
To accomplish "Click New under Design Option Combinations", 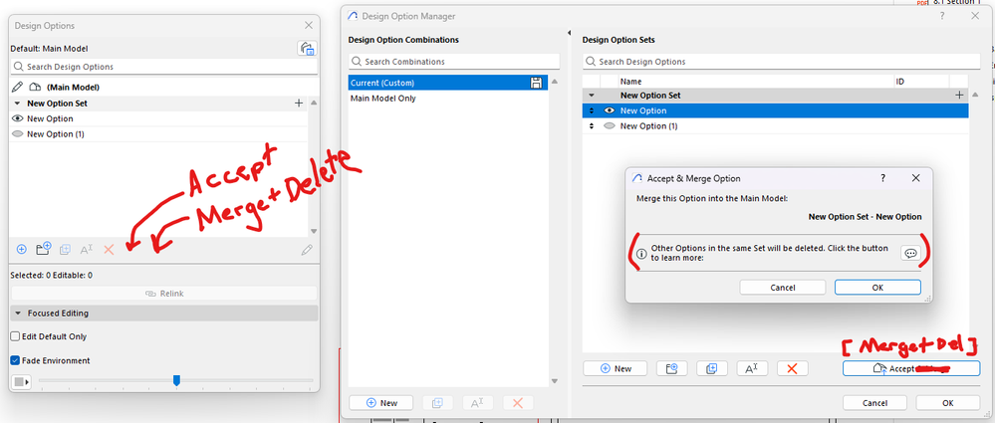I will click(x=381, y=403).
